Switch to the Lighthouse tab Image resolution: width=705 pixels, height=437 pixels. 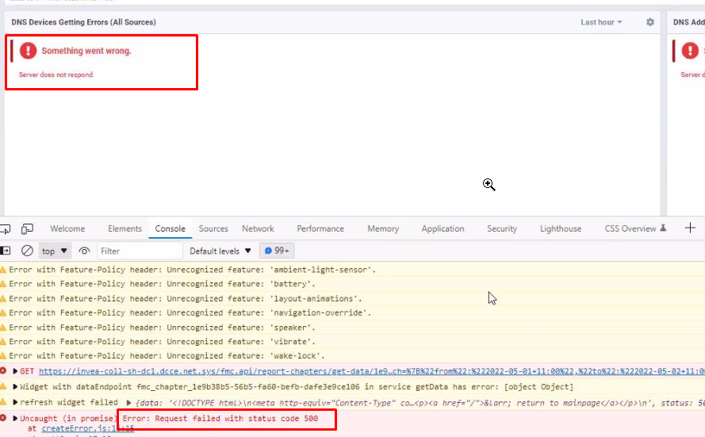click(x=560, y=228)
